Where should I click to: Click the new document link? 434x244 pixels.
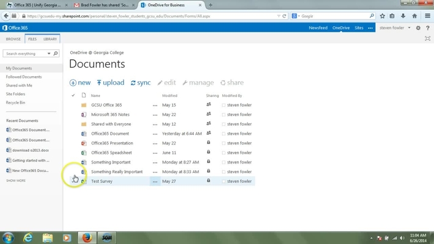(80, 82)
